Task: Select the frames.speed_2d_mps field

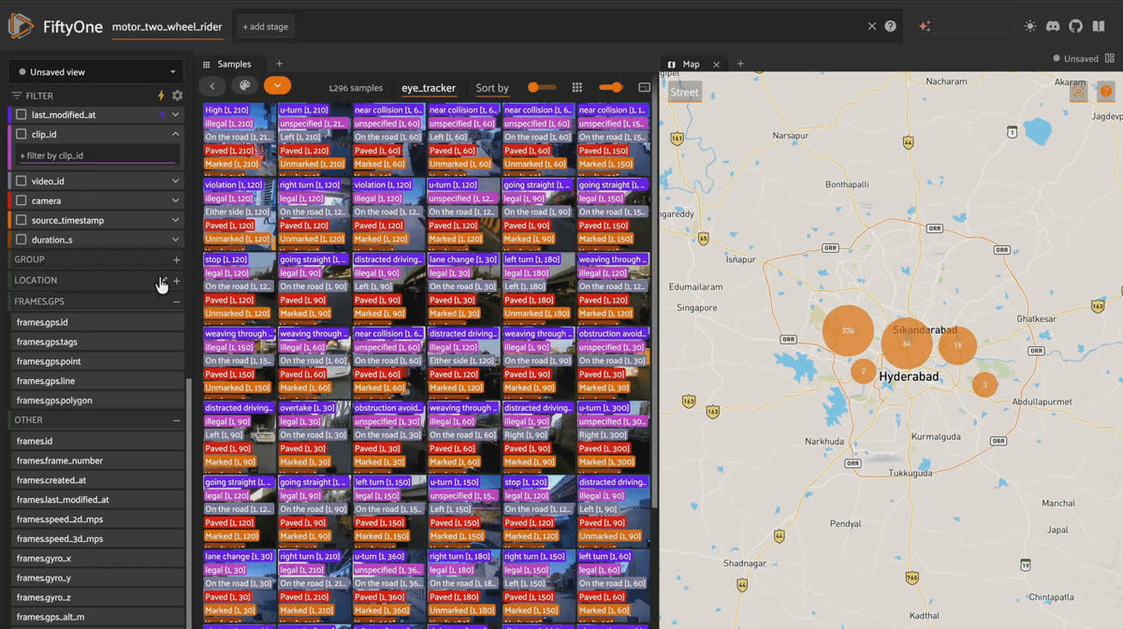Action: point(97,519)
